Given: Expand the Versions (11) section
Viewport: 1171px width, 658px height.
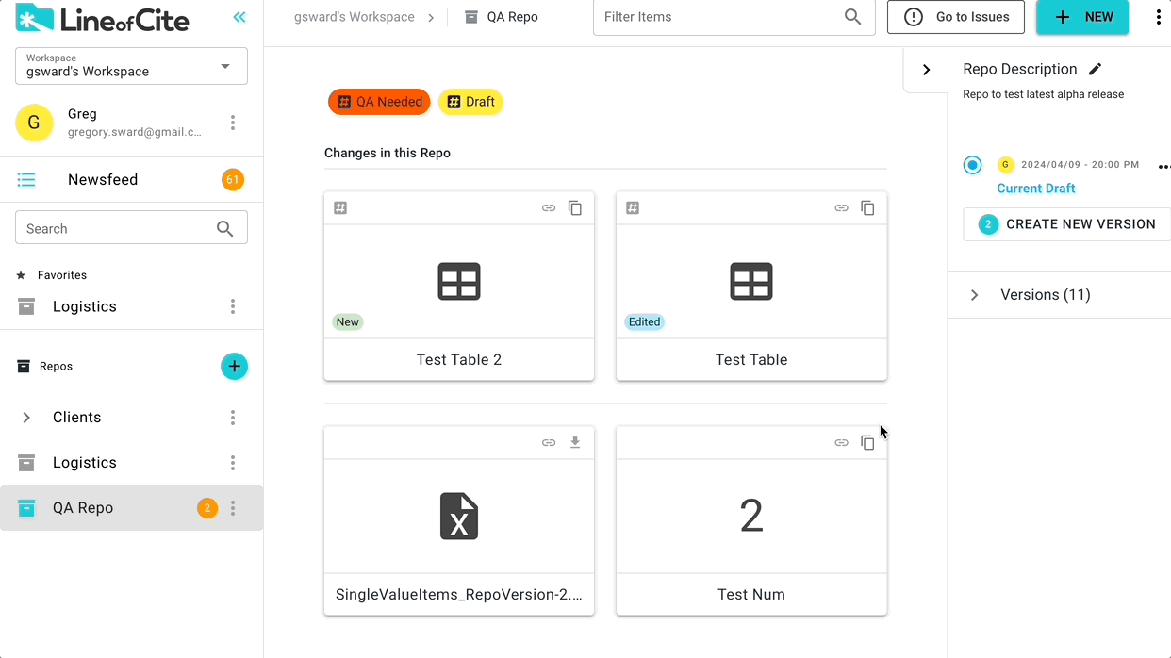Looking at the screenshot, I should [x=975, y=295].
